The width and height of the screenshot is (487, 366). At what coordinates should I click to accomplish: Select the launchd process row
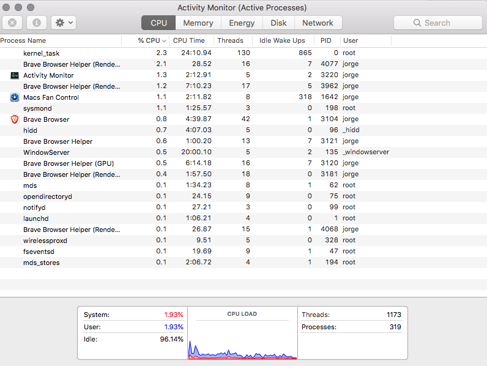pyautogui.click(x=243, y=218)
